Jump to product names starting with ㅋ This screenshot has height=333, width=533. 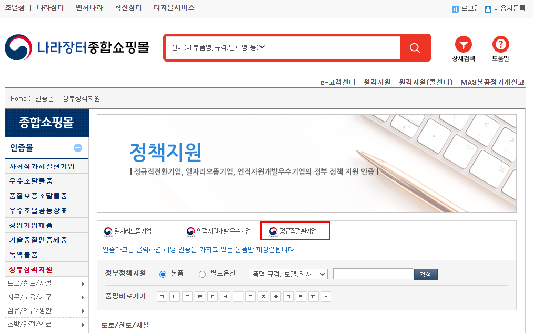click(288, 297)
